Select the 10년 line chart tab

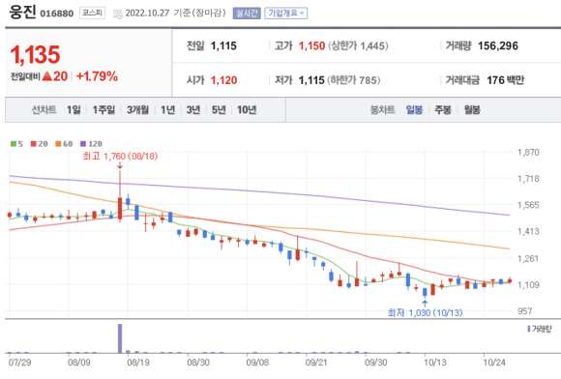pyautogui.click(x=247, y=110)
